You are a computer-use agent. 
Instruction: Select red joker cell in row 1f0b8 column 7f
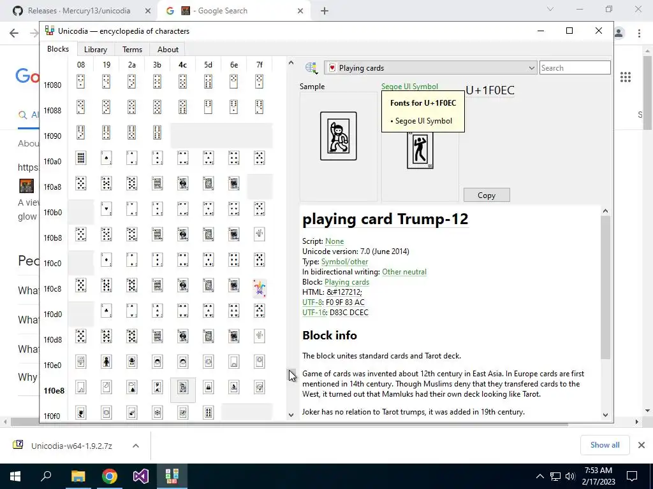click(x=260, y=234)
